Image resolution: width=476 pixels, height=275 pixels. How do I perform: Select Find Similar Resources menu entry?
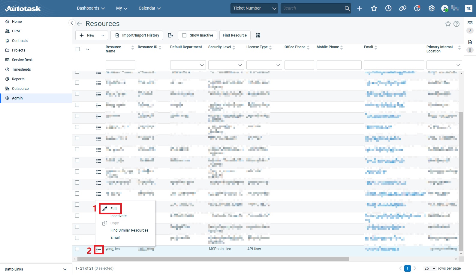click(129, 230)
